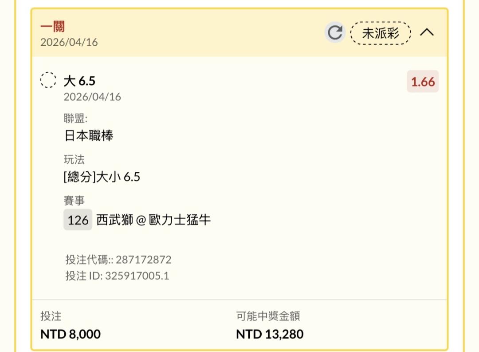This screenshot has width=479, height=352.
Task: Click the 投注代碼 287172872 line
Action: 118,260
